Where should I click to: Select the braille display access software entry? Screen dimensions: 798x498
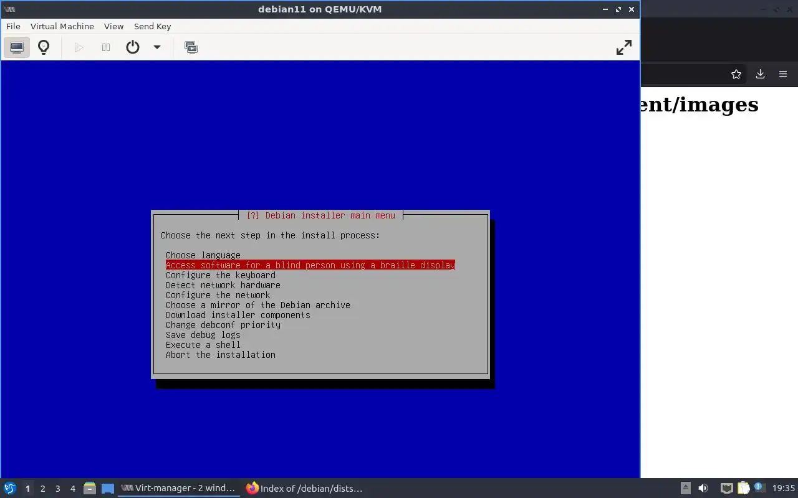[x=310, y=265]
